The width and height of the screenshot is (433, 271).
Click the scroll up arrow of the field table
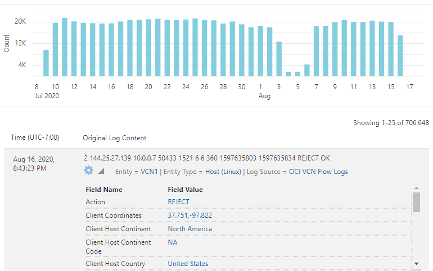click(x=416, y=188)
